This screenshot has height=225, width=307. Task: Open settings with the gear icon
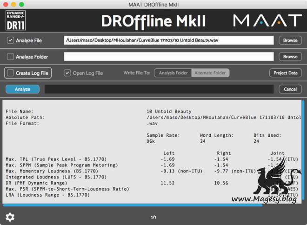coord(10,217)
